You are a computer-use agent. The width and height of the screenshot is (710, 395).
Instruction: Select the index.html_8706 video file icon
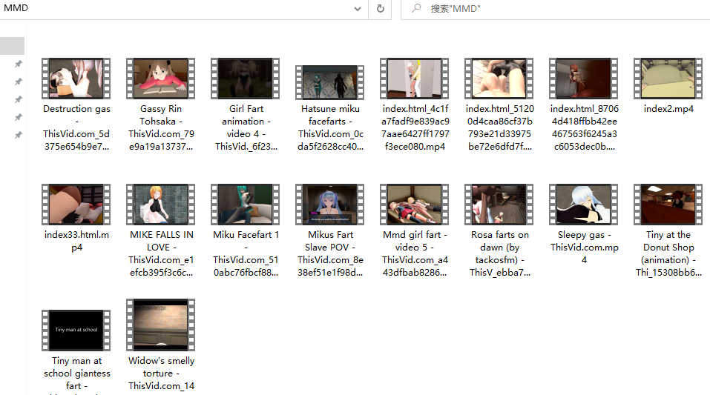tap(584, 78)
